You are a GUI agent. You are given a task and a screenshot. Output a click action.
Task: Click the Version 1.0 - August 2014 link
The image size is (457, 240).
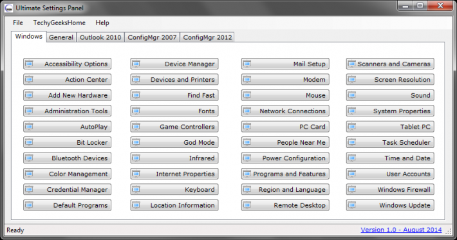tap(402, 230)
